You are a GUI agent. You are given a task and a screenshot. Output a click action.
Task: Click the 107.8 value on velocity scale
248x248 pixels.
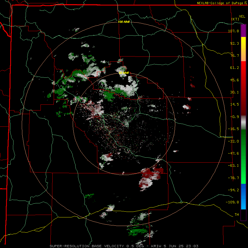coord(233,31)
